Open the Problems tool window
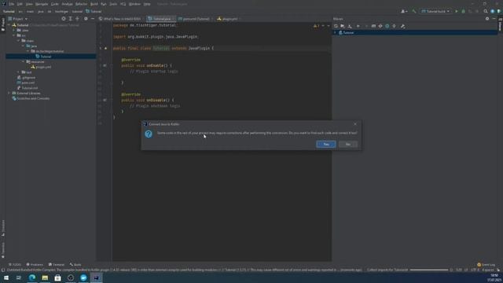The height and width of the screenshot is (283, 503). [x=35, y=265]
